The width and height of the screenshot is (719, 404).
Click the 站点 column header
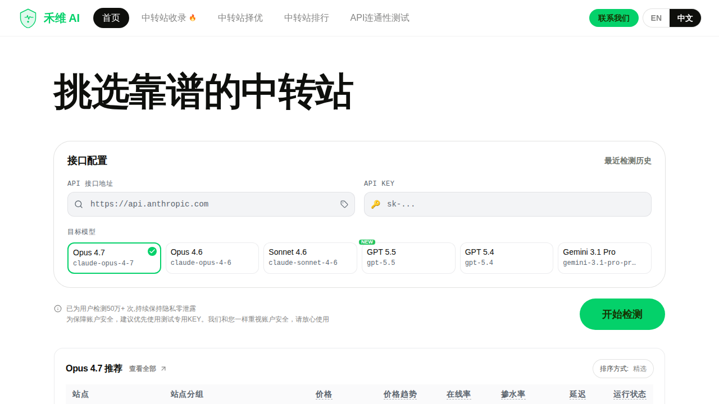[81, 394]
